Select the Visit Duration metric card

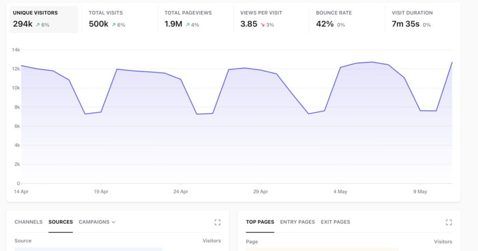pos(422,19)
